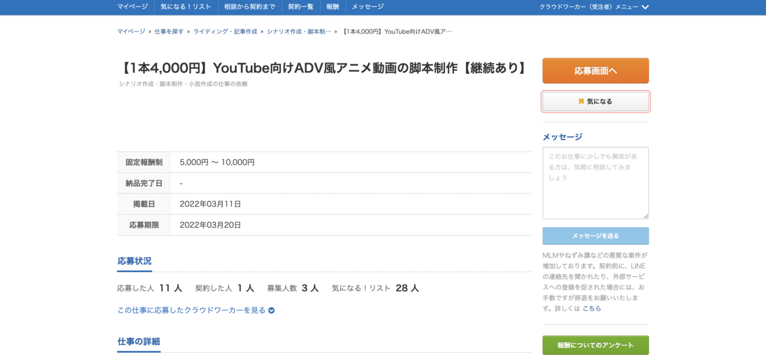Screen dimensions: 766x359
Task: Click the 気になる！リスト 28 人 count
Action: (375, 288)
